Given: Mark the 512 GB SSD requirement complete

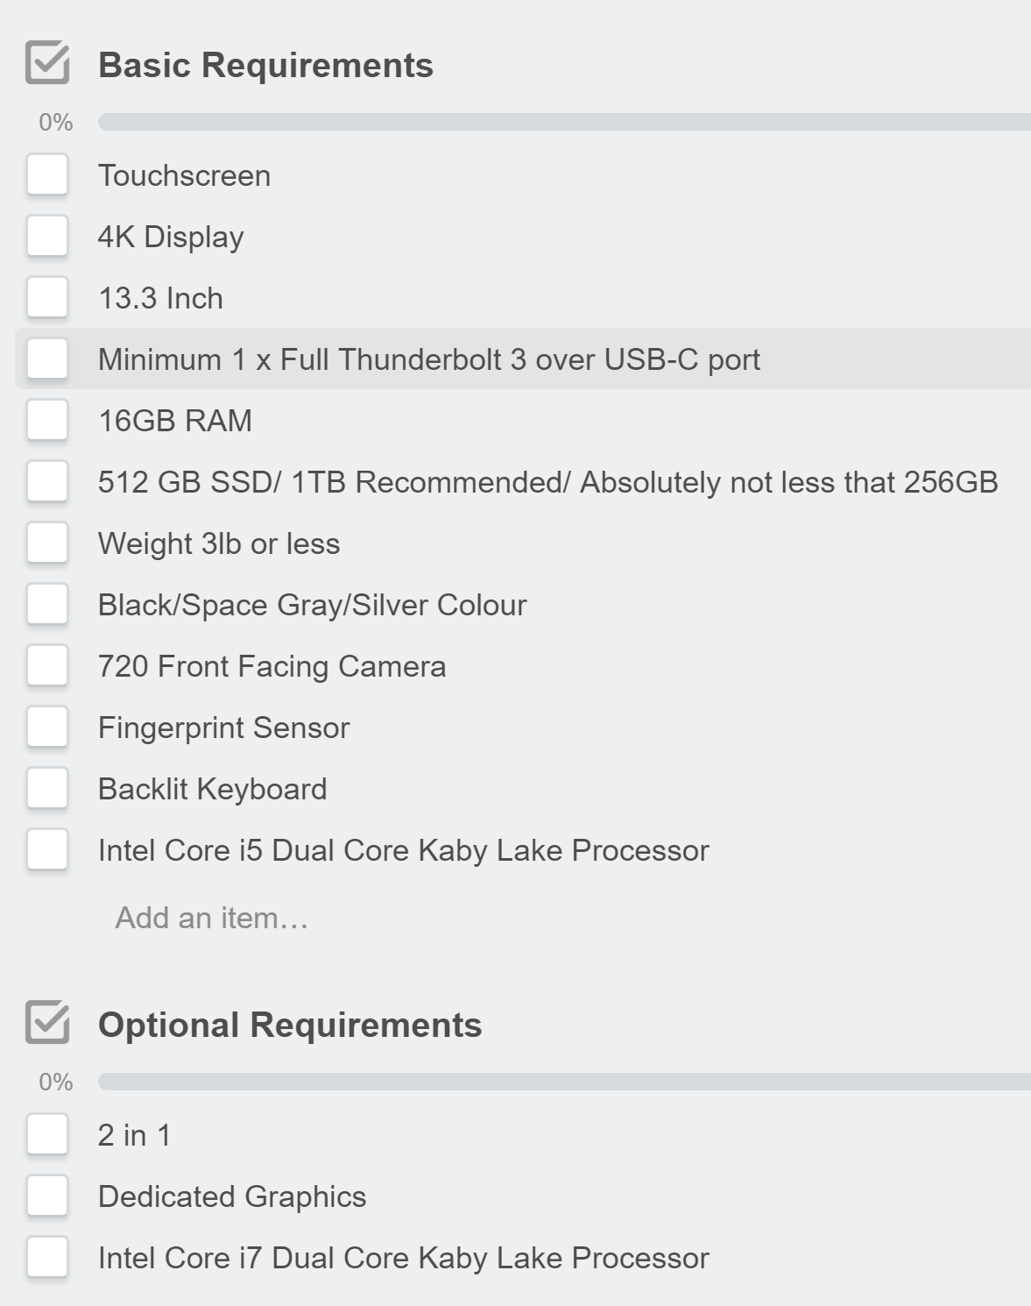Looking at the screenshot, I should click(48, 481).
